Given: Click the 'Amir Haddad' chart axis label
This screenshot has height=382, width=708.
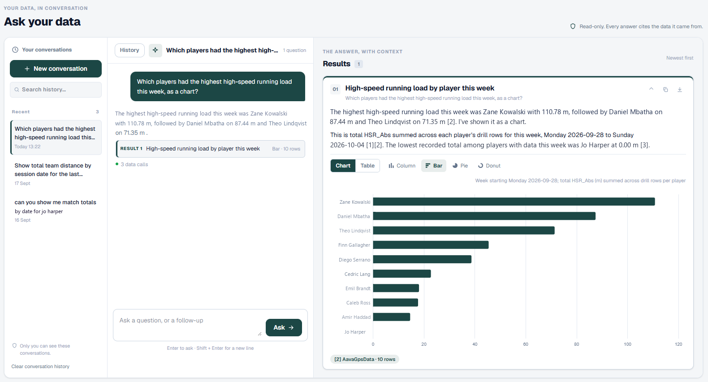Looking at the screenshot, I should pyautogui.click(x=356, y=317).
